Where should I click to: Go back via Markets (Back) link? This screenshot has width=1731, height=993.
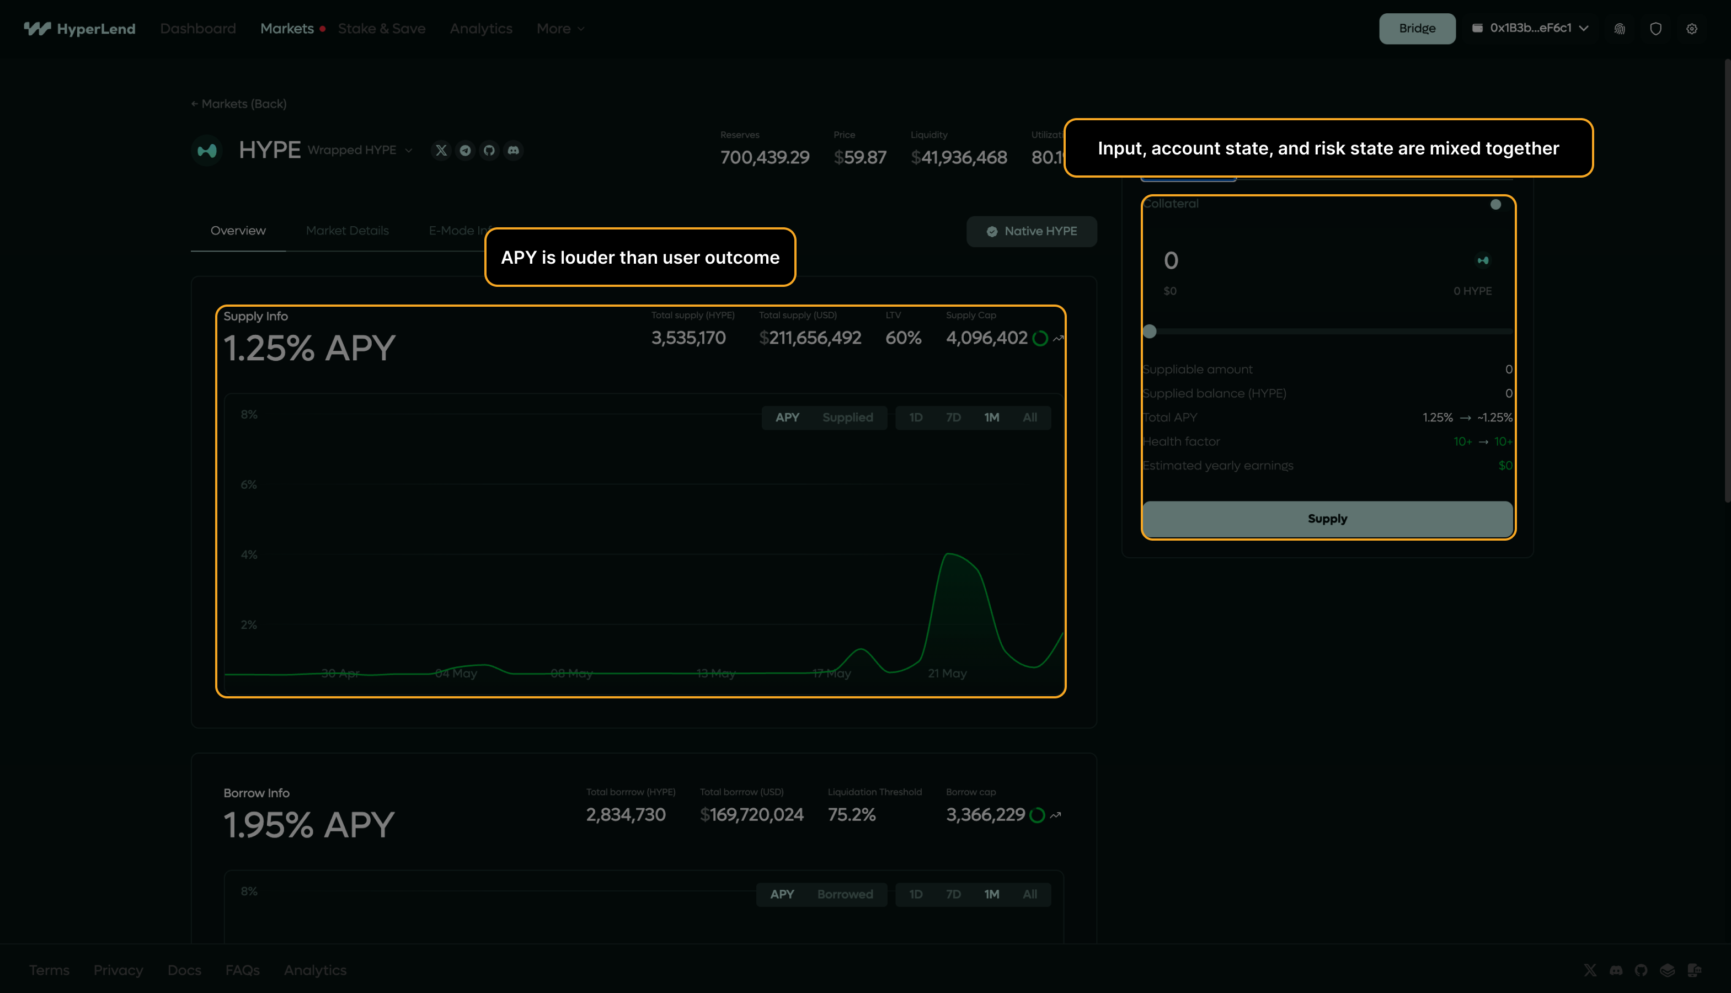239,104
